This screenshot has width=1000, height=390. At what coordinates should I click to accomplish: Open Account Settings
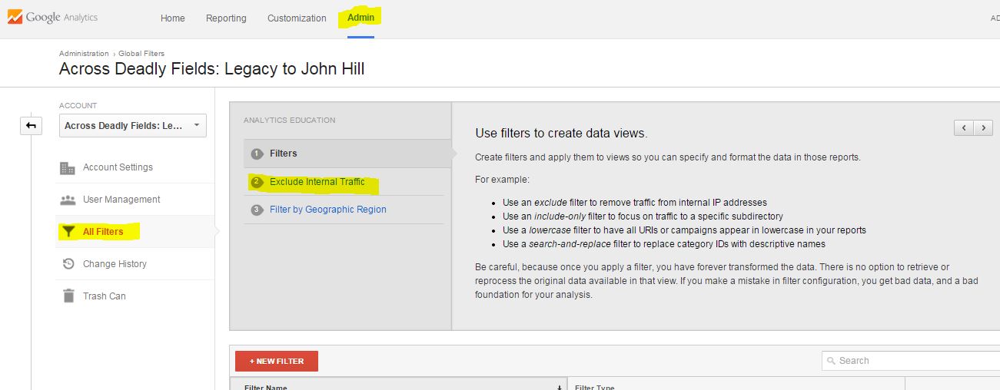[x=118, y=167]
